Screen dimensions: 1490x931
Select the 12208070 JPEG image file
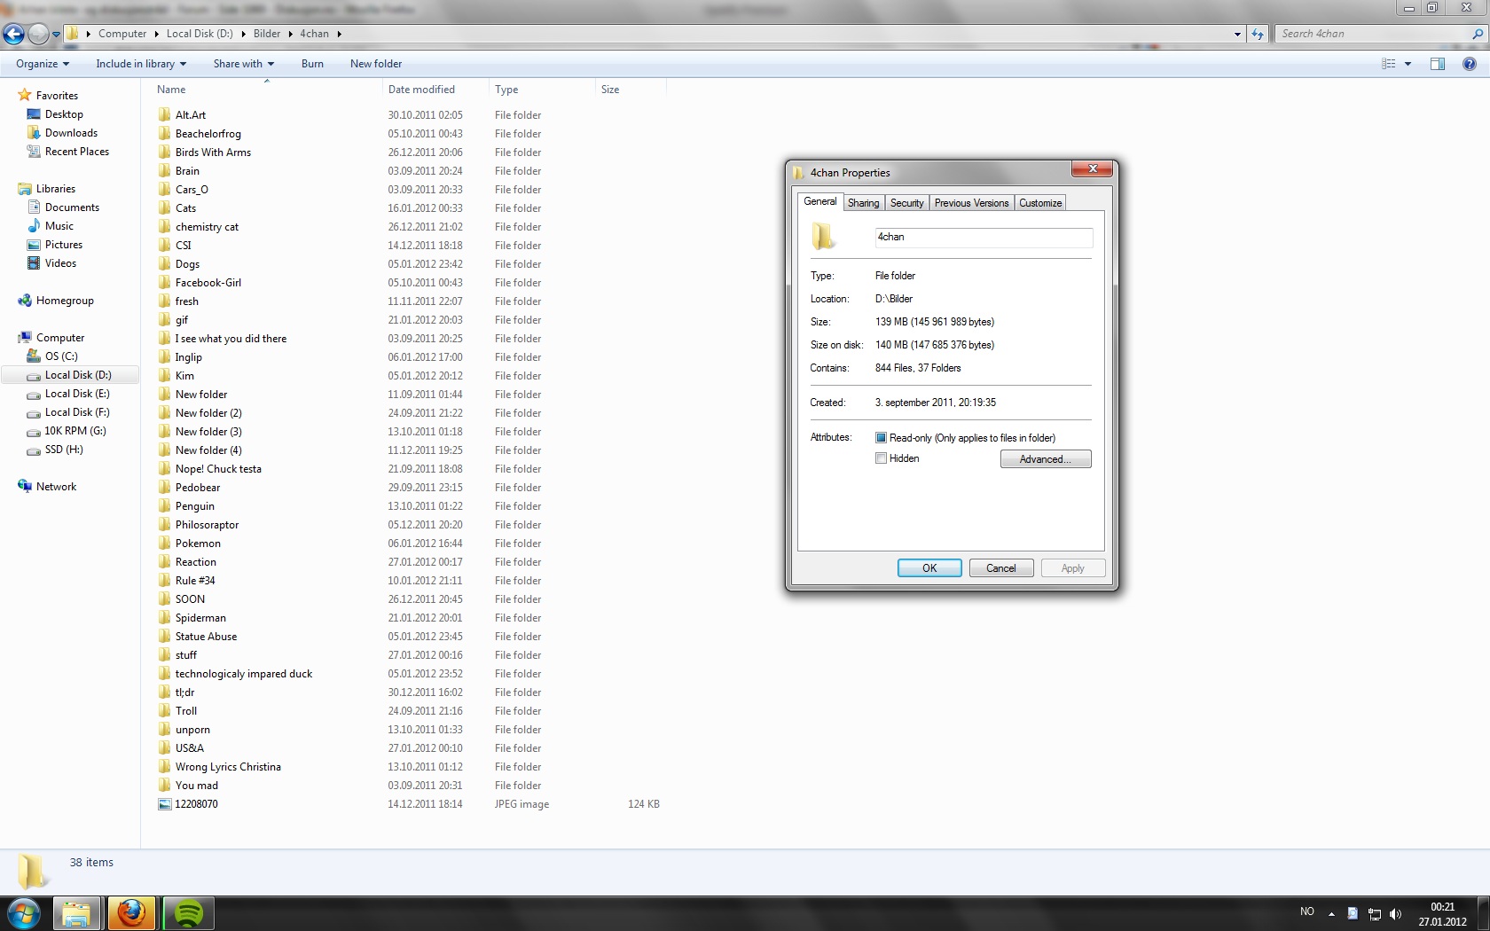point(196,804)
